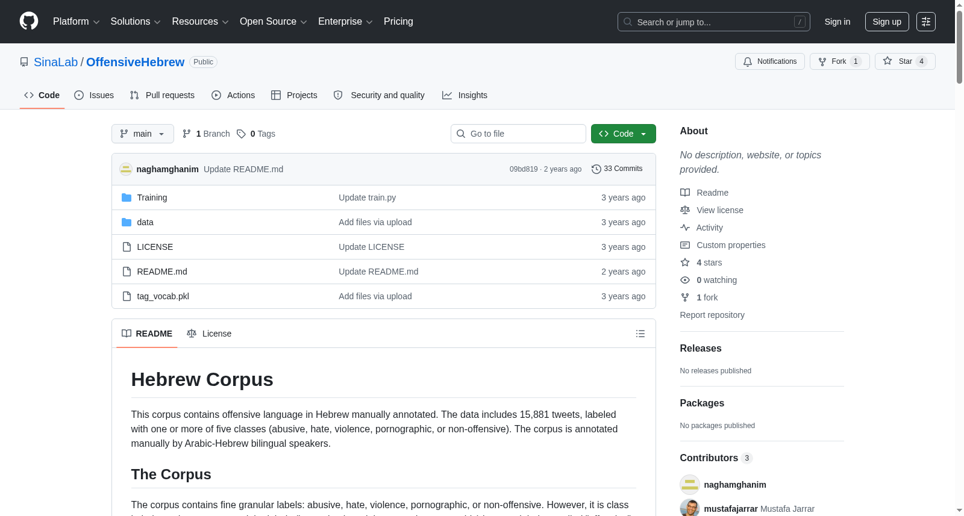
Task: Switch to the License file tab
Action: [x=209, y=334]
